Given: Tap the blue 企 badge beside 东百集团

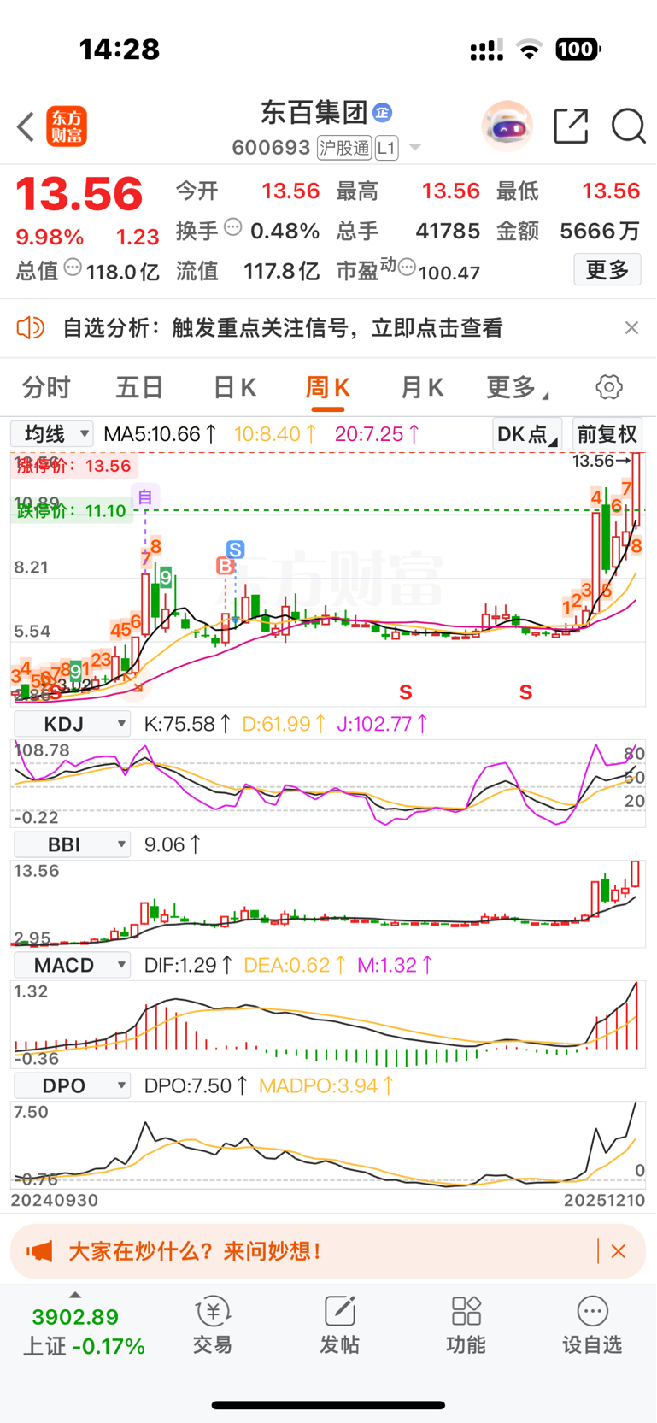Looking at the screenshot, I should tap(383, 112).
